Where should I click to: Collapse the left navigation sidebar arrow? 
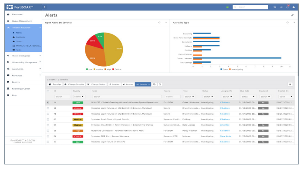point(44,7)
